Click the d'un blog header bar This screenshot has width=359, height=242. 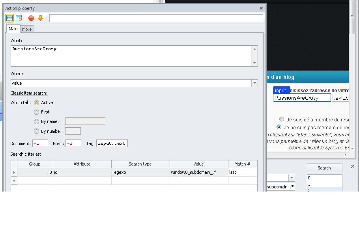pyautogui.click(x=308, y=77)
